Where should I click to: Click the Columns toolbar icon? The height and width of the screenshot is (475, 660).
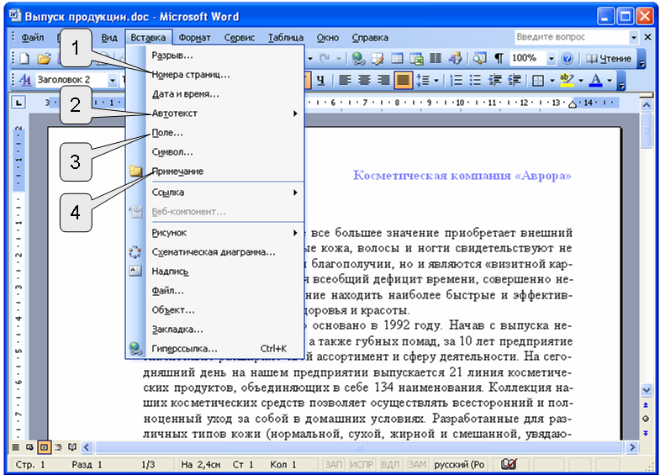(x=436, y=59)
